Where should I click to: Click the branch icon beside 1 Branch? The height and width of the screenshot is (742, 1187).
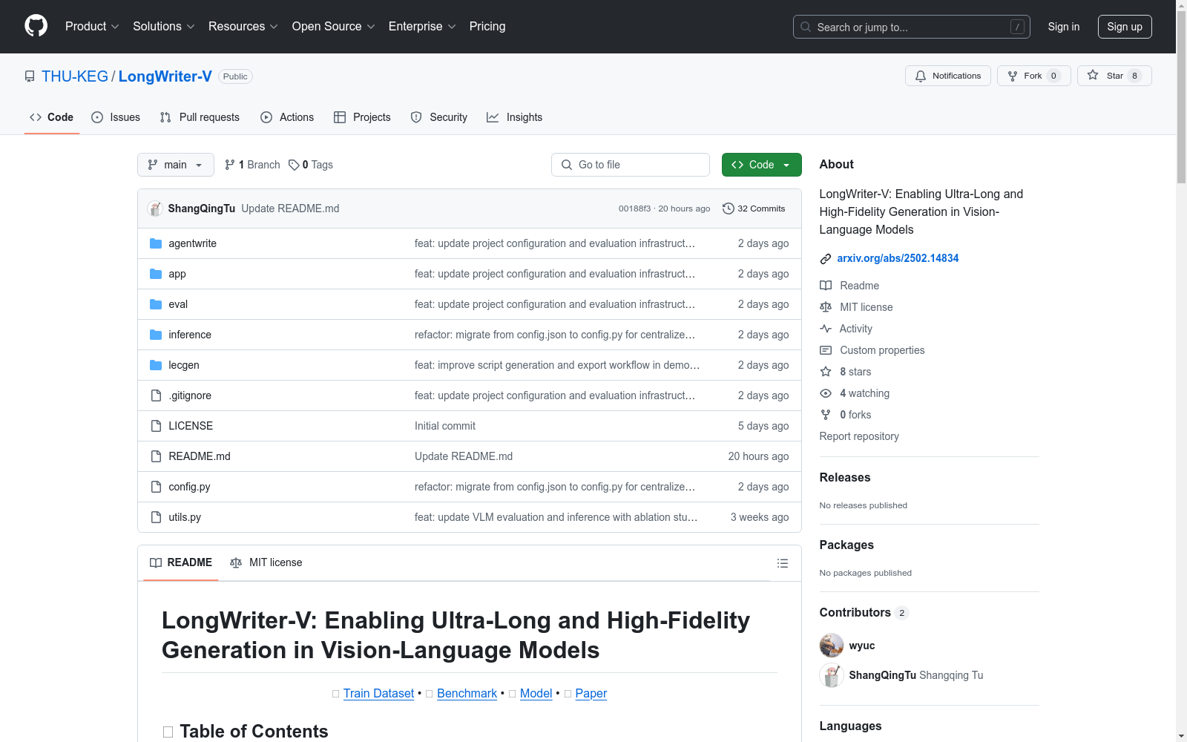(230, 165)
